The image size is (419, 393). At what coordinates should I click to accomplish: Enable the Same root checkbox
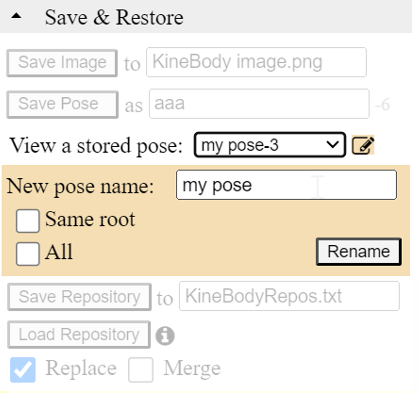[28, 221]
